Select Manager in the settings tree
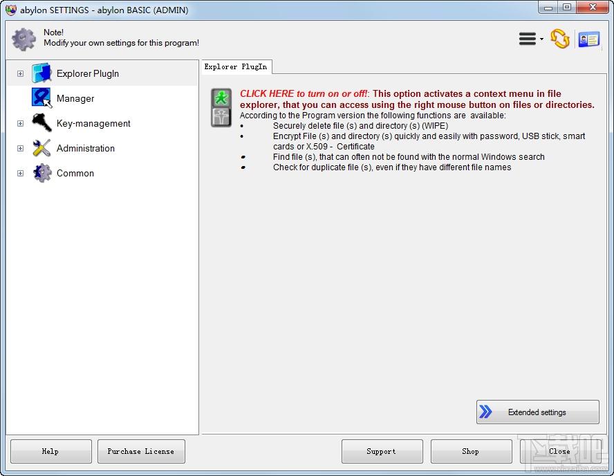 75,98
